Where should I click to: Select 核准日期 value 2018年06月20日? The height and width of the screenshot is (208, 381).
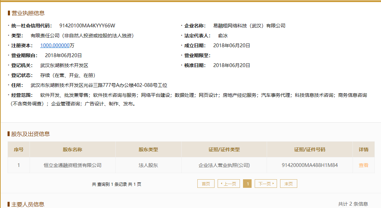tap(232, 65)
